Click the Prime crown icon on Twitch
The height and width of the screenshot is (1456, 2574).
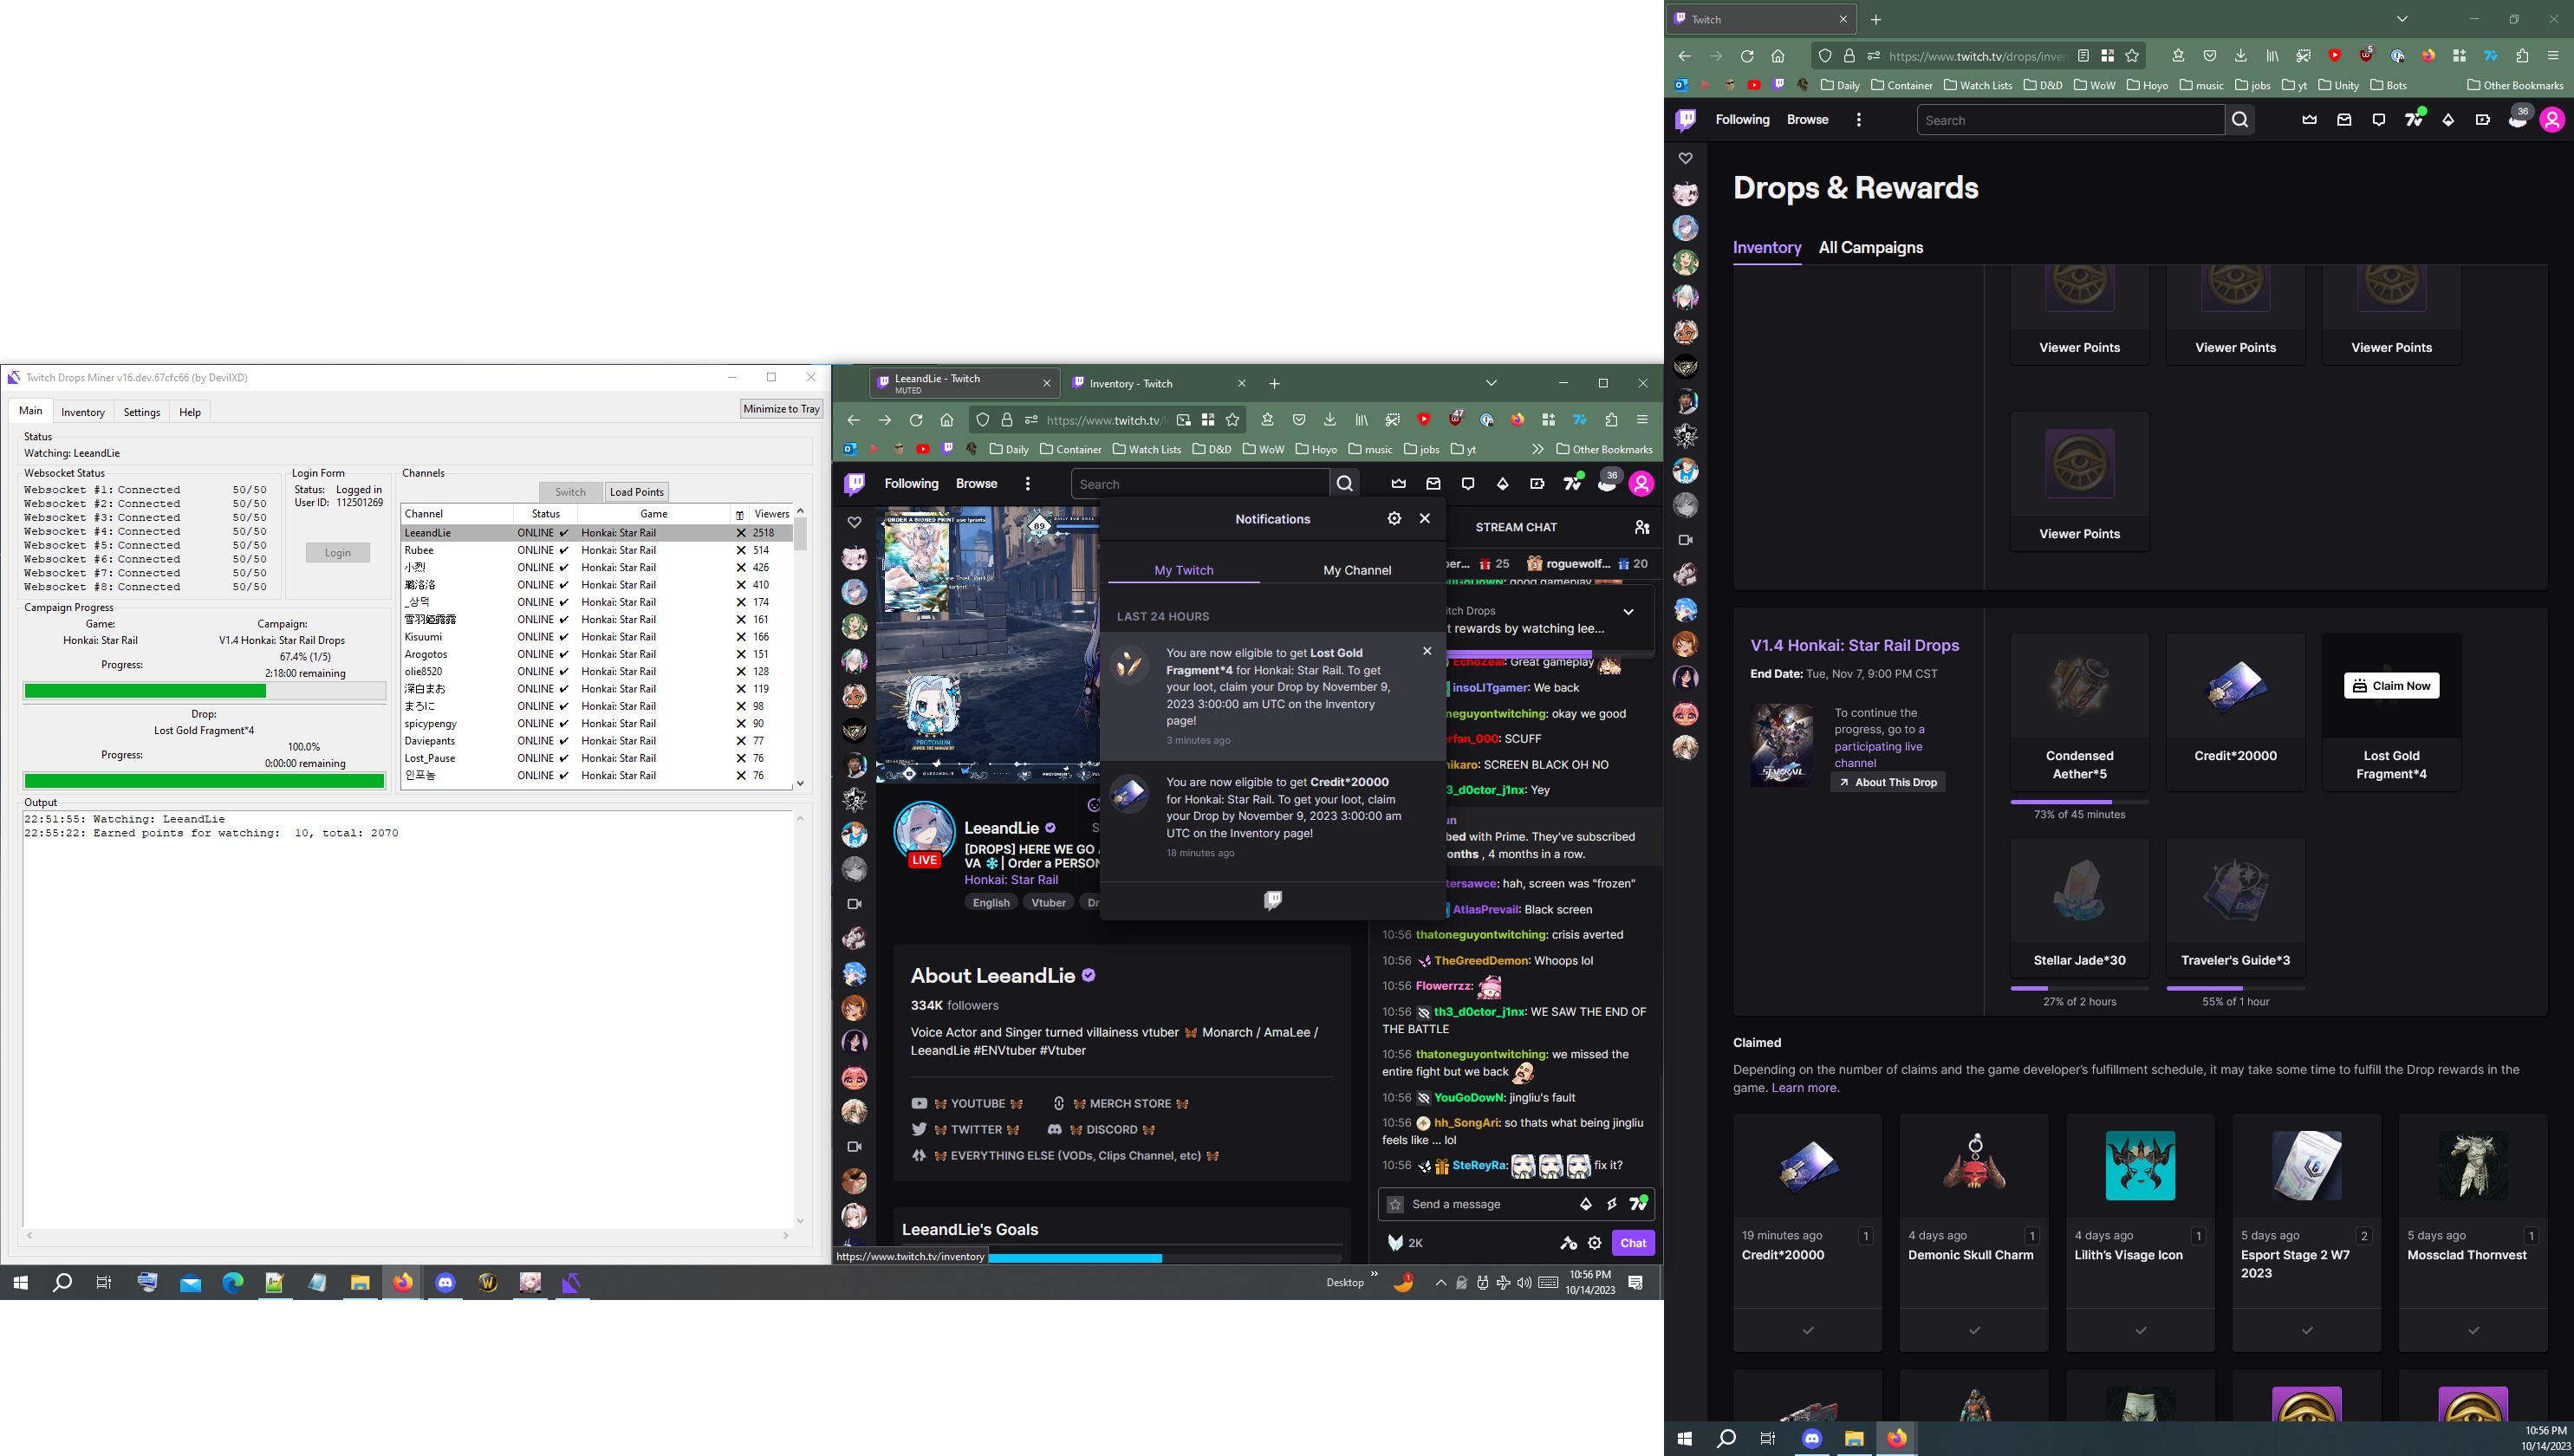click(2308, 119)
